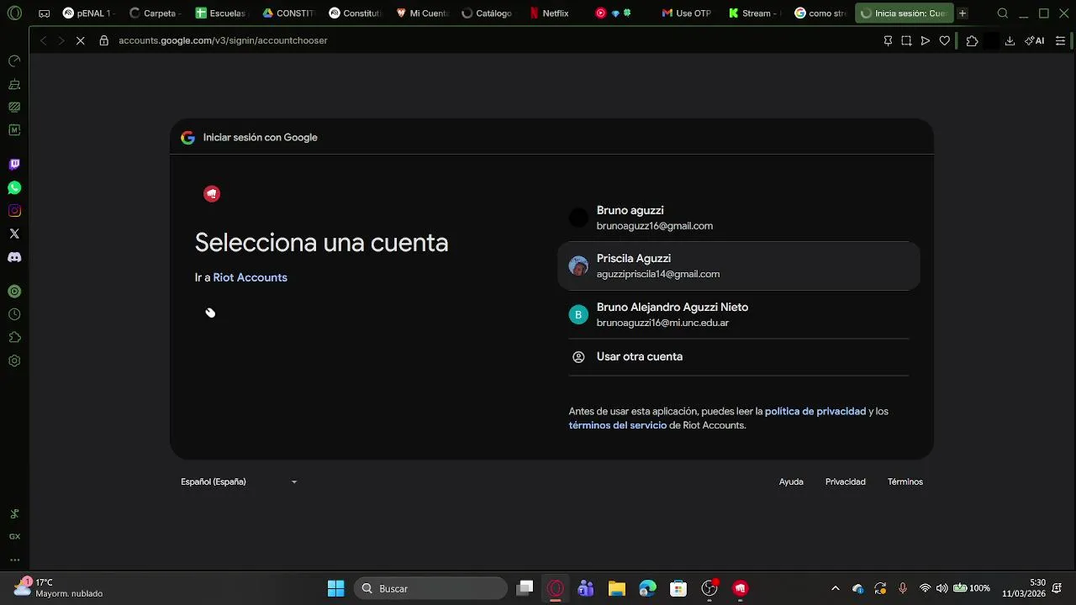This screenshot has width=1076, height=605.
Task: Click the 'Términos' footer link
Action: click(x=905, y=481)
